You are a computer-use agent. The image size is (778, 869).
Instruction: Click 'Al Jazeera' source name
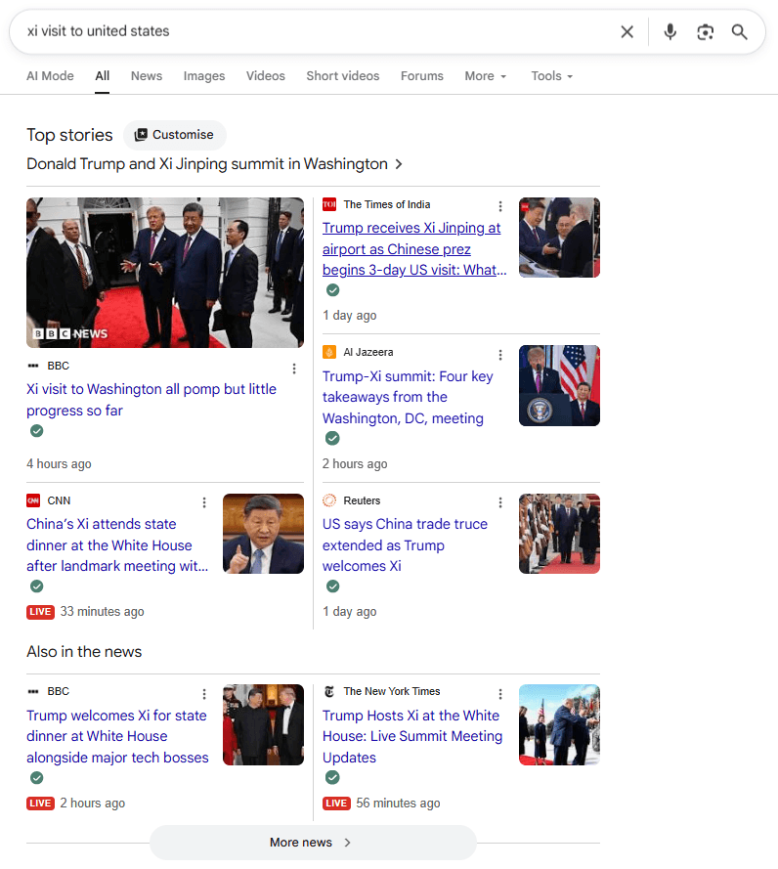click(368, 352)
